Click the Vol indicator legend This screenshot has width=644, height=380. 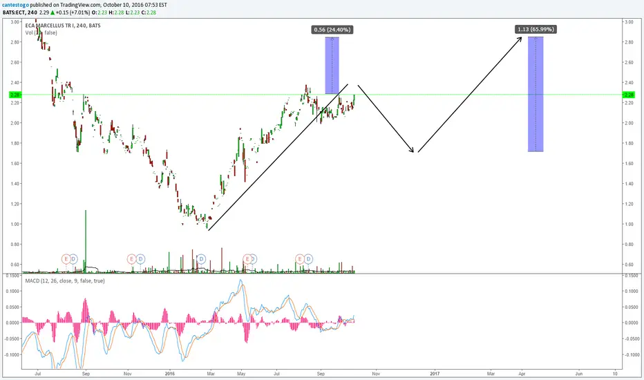(41, 33)
